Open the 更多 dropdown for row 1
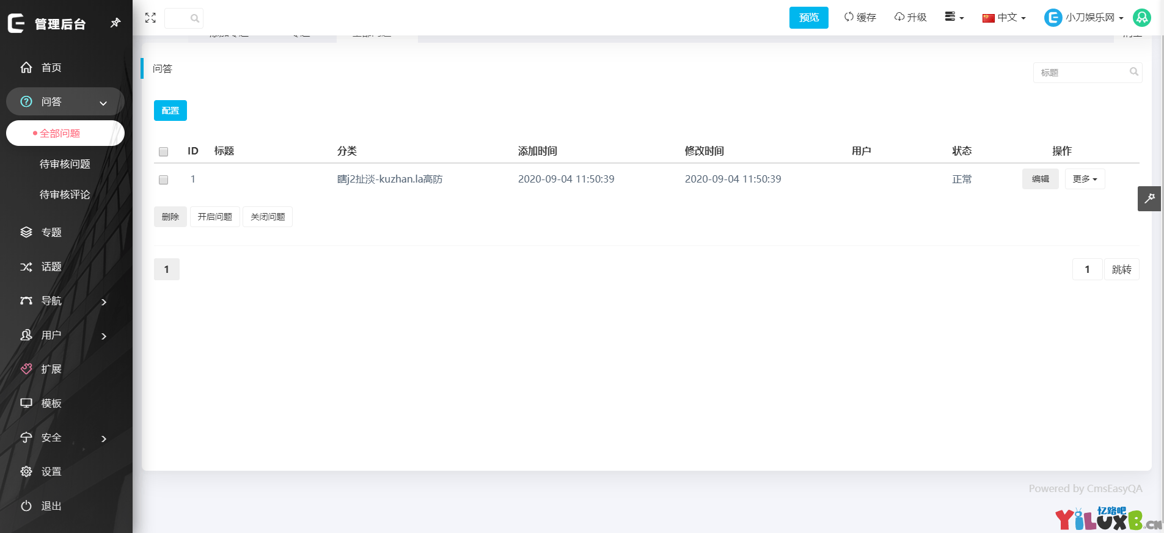Viewport: 1164px width, 533px height. 1085,179
